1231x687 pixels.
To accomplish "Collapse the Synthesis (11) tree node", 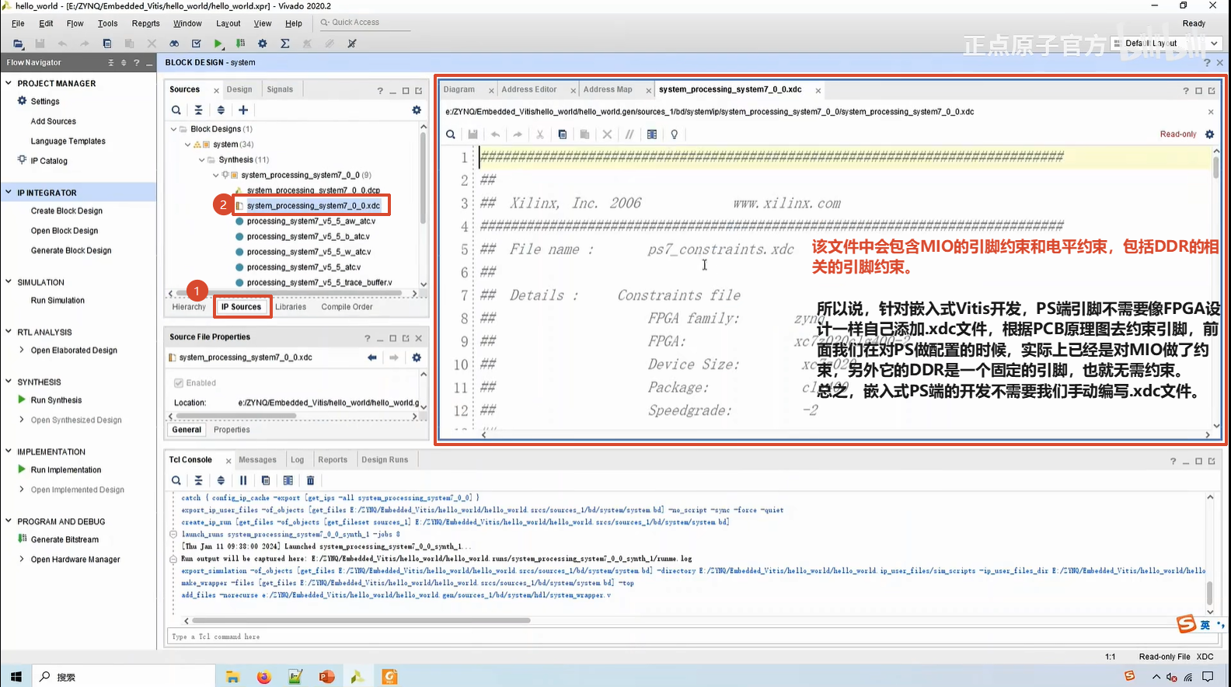I will 201,160.
